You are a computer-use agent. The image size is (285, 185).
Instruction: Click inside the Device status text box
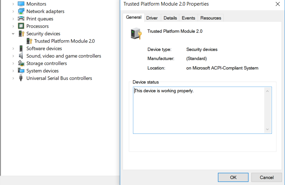(x=202, y=110)
